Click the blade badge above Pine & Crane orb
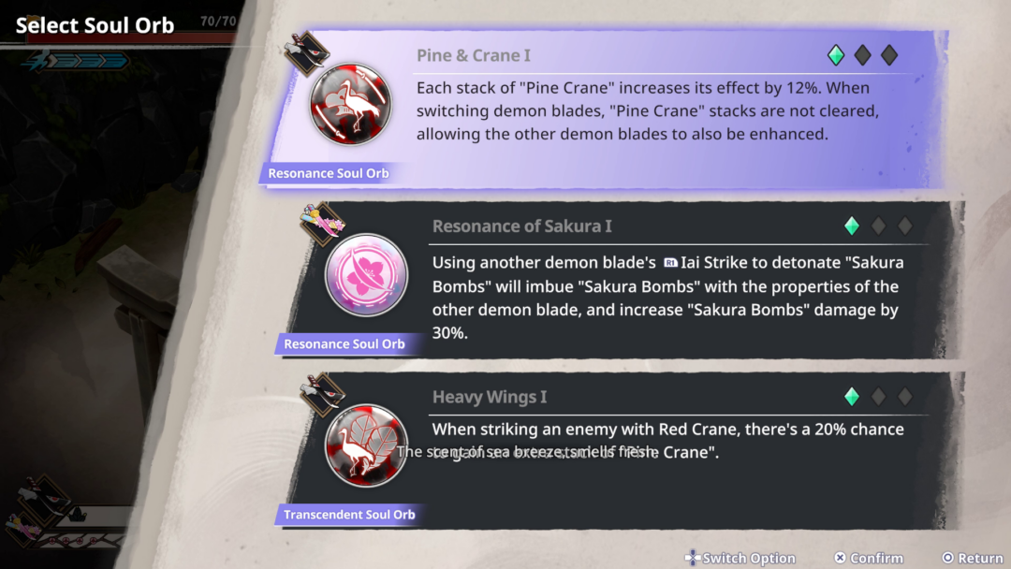The height and width of the screenshot is (569, 1011). (307, 52)
